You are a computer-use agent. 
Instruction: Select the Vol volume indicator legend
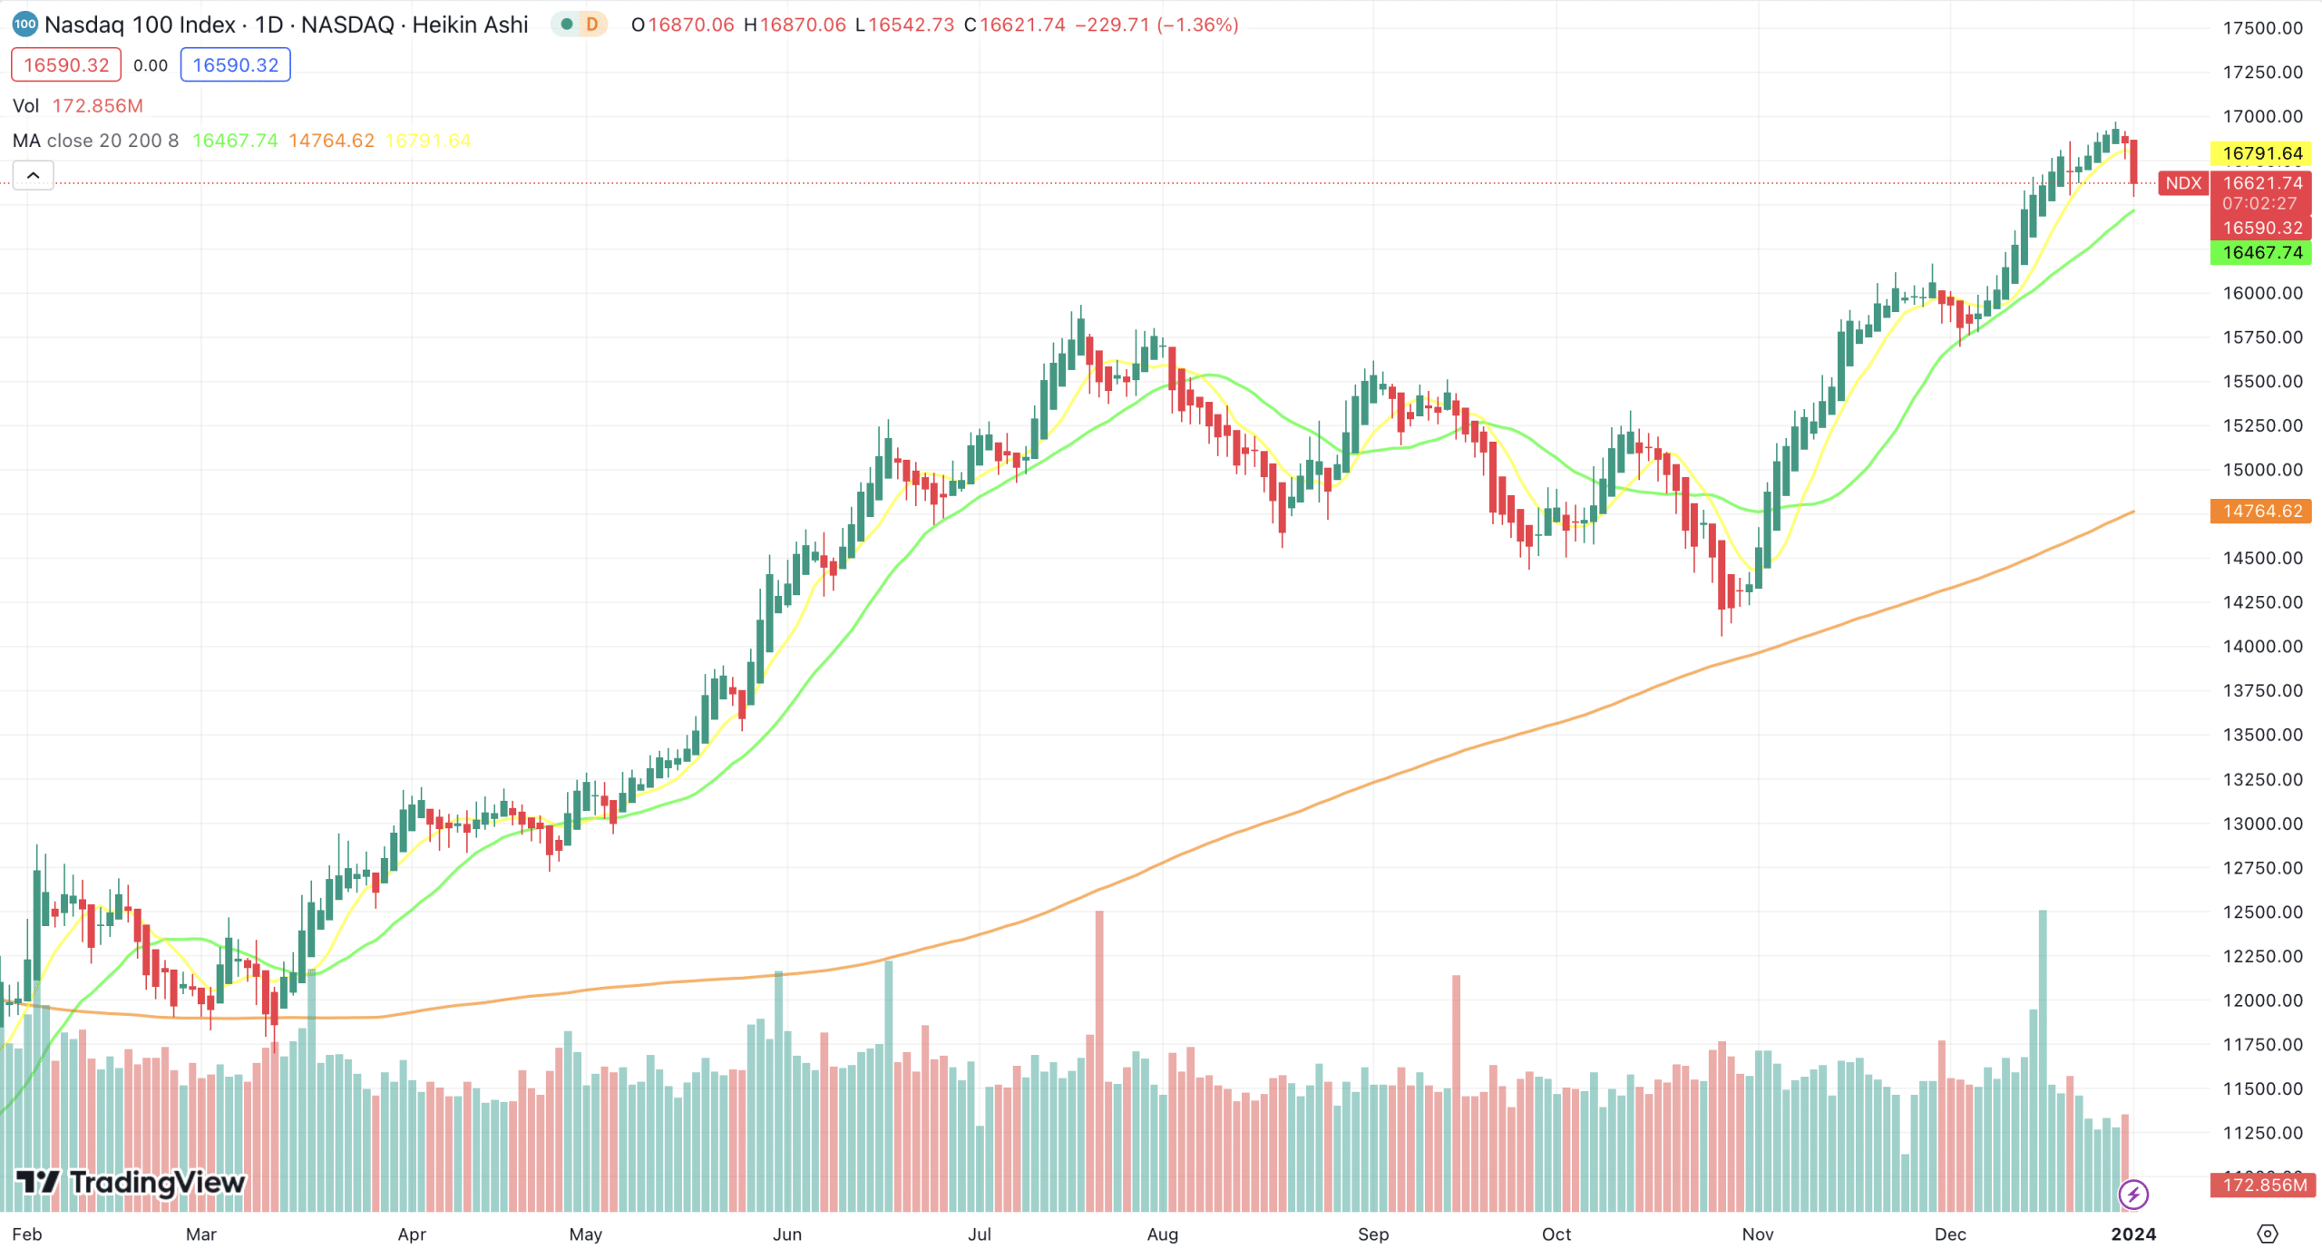pyautogui.click(x=25, y=106)
